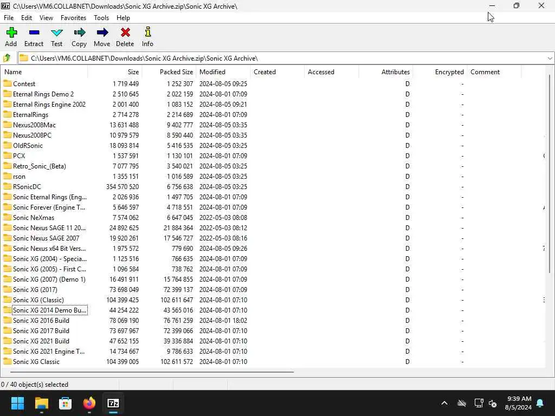Open clock showing 9:39 AM
555x416 pixels.
tap(518, 403)
